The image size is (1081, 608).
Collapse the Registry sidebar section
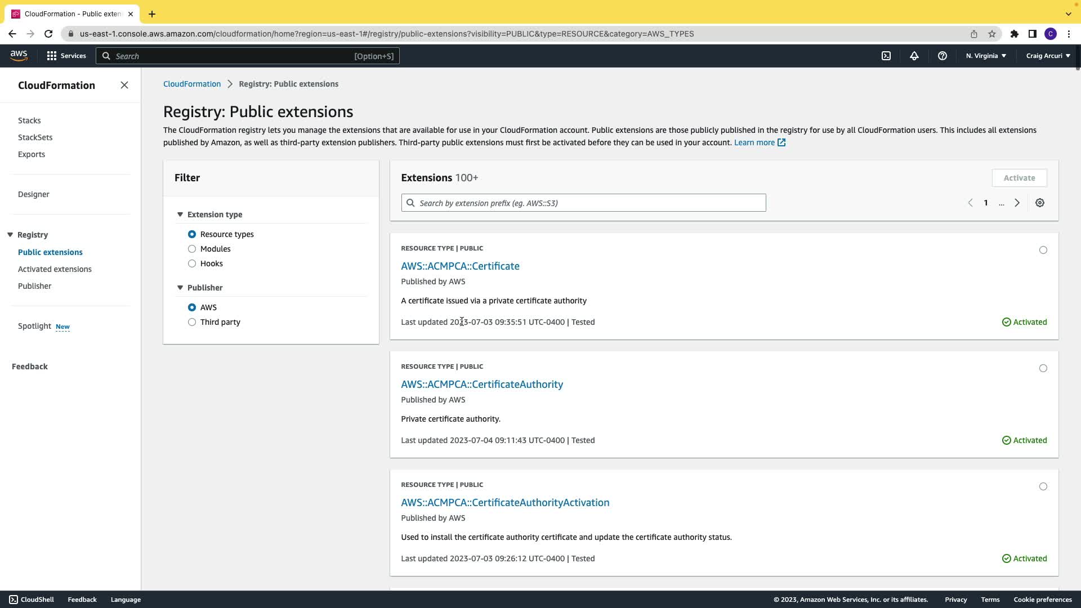10,235
